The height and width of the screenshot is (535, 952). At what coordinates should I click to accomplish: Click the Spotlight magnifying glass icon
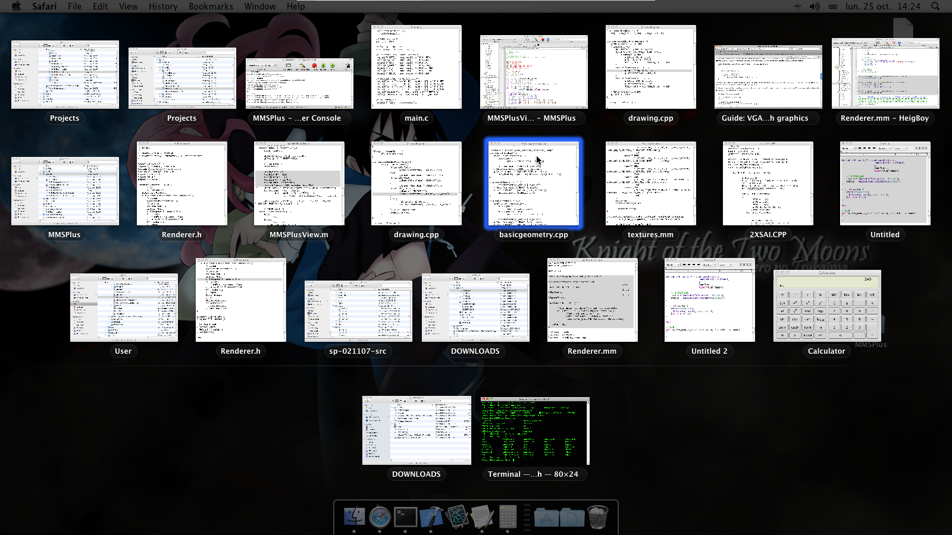pyautogui.click(x=935, y=7)
